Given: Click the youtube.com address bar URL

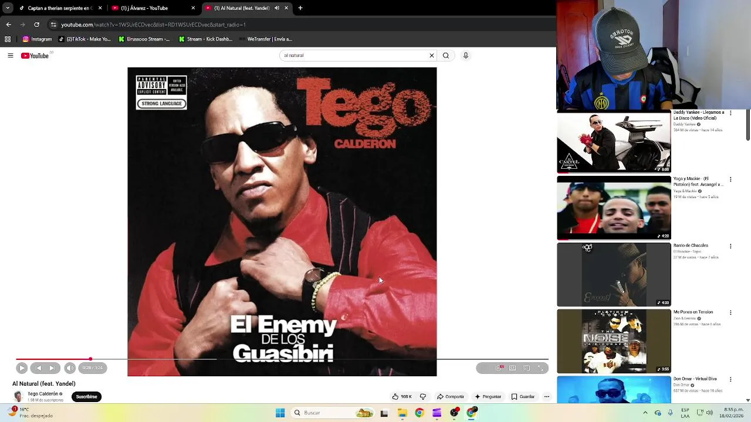Looking at the screenshot, I should (x=153, y=25).
